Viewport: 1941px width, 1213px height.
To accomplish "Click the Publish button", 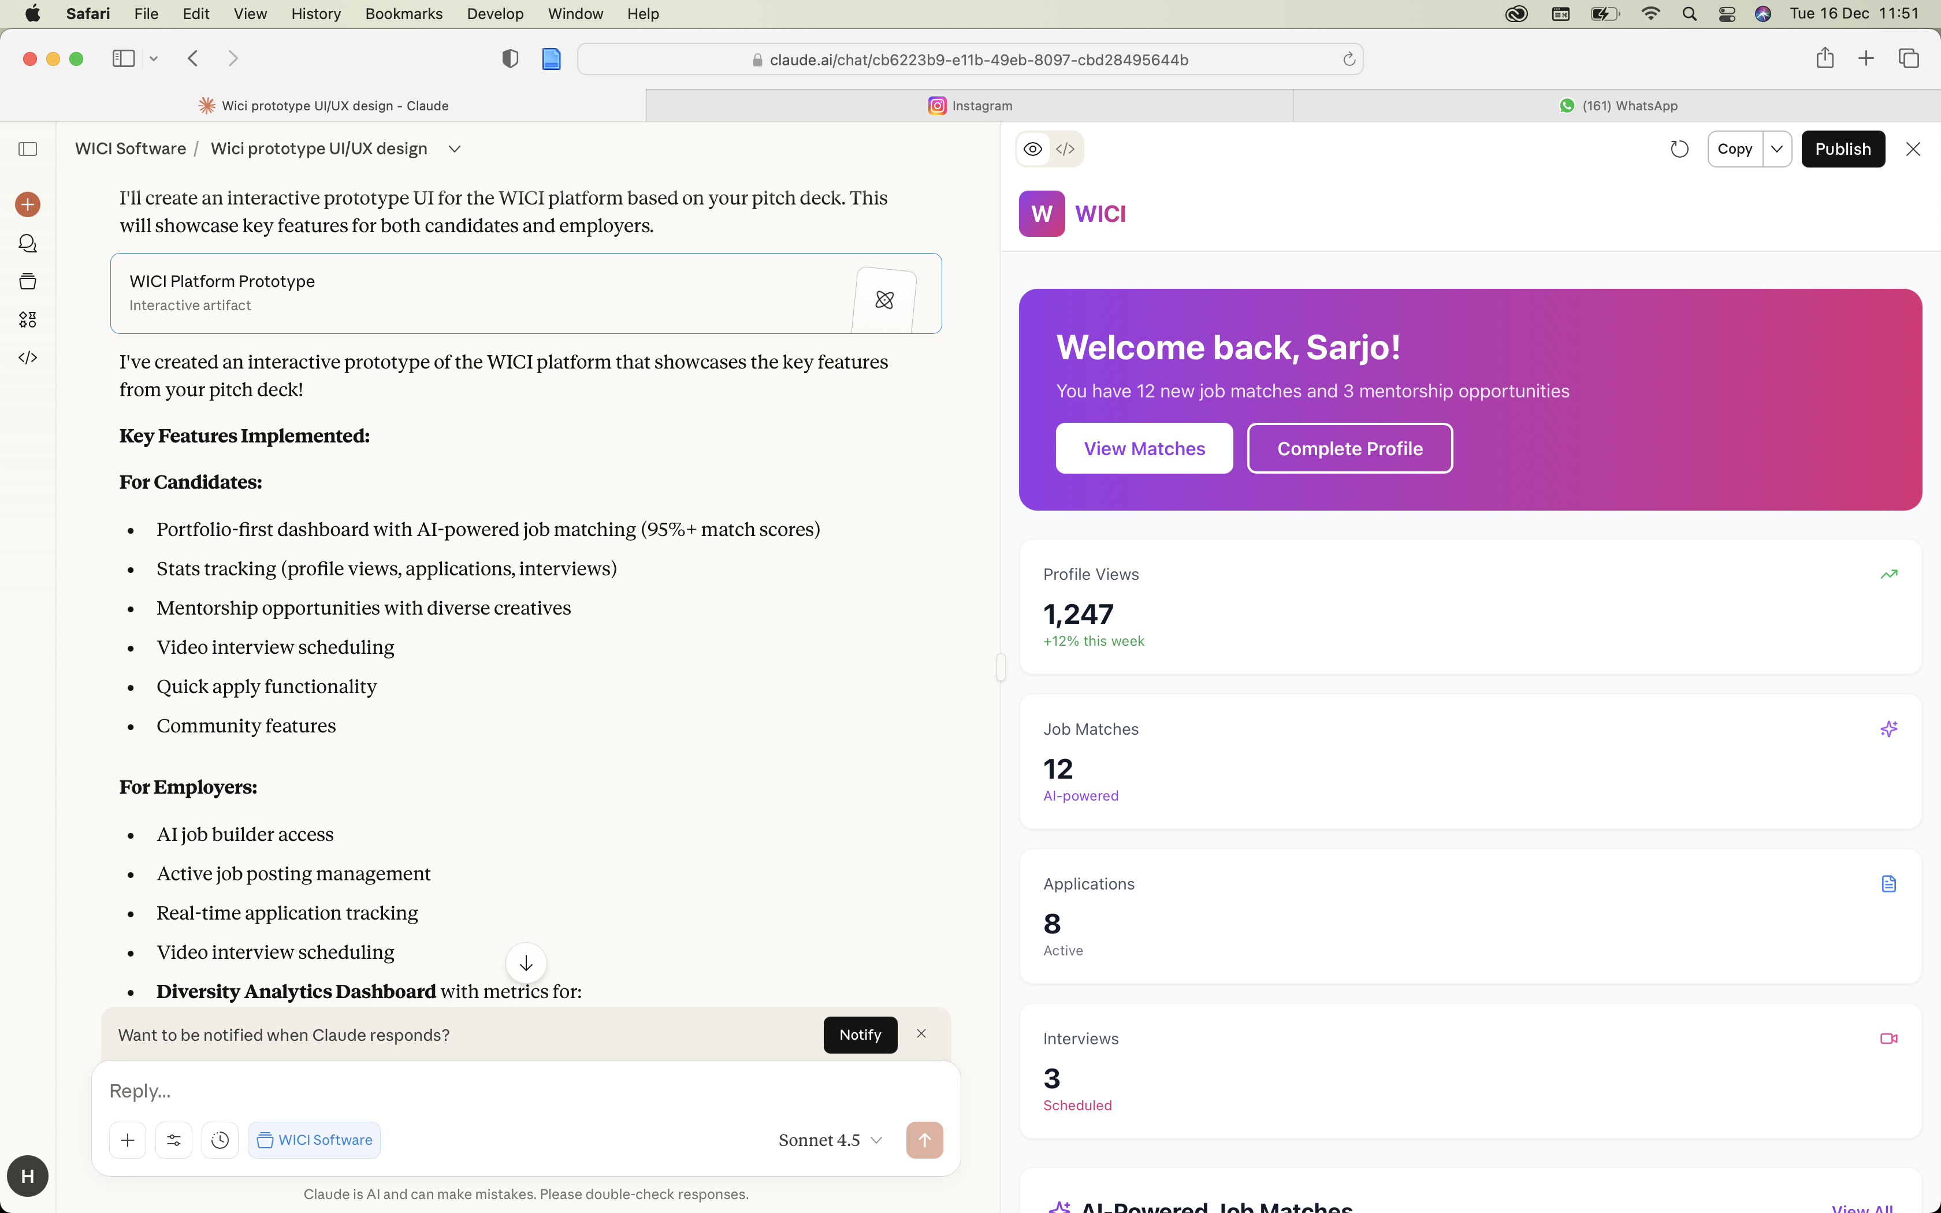I will click(1842, 149).
